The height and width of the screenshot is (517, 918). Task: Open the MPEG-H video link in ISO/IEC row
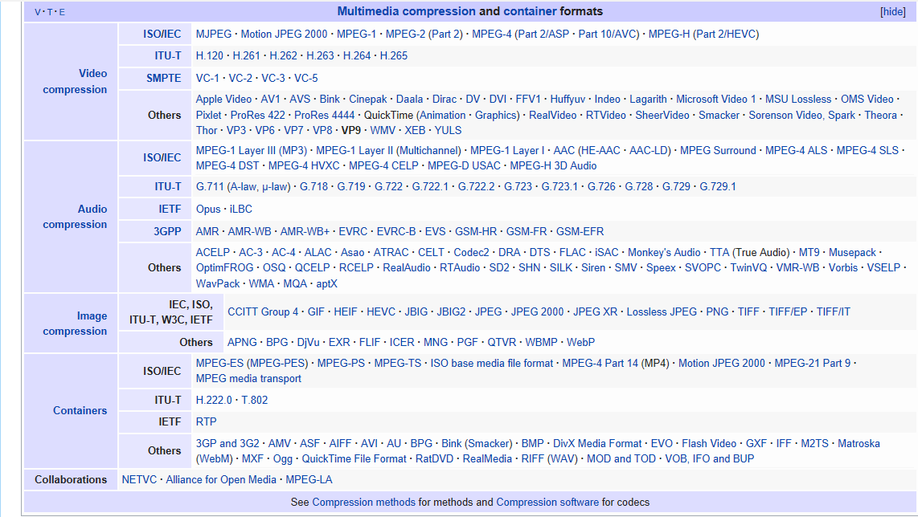[669, 34]
